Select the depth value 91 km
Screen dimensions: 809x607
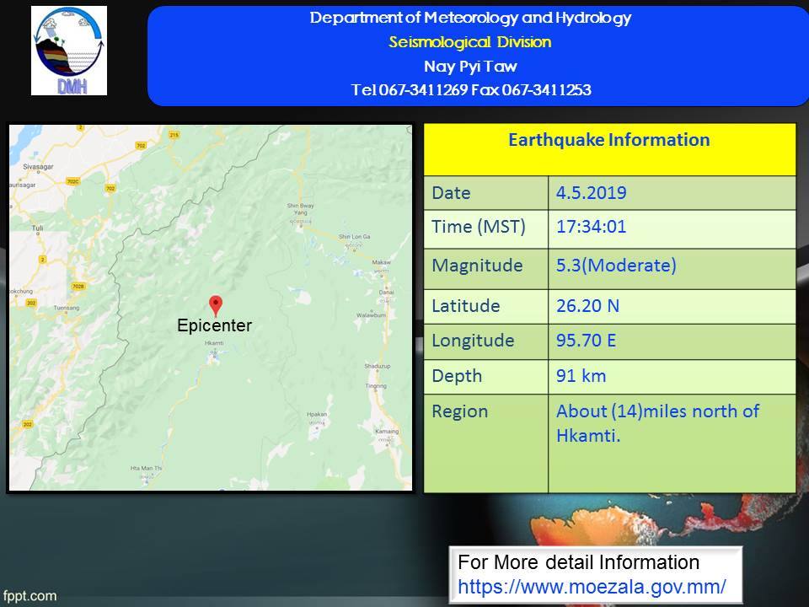(x=581, y=376)
